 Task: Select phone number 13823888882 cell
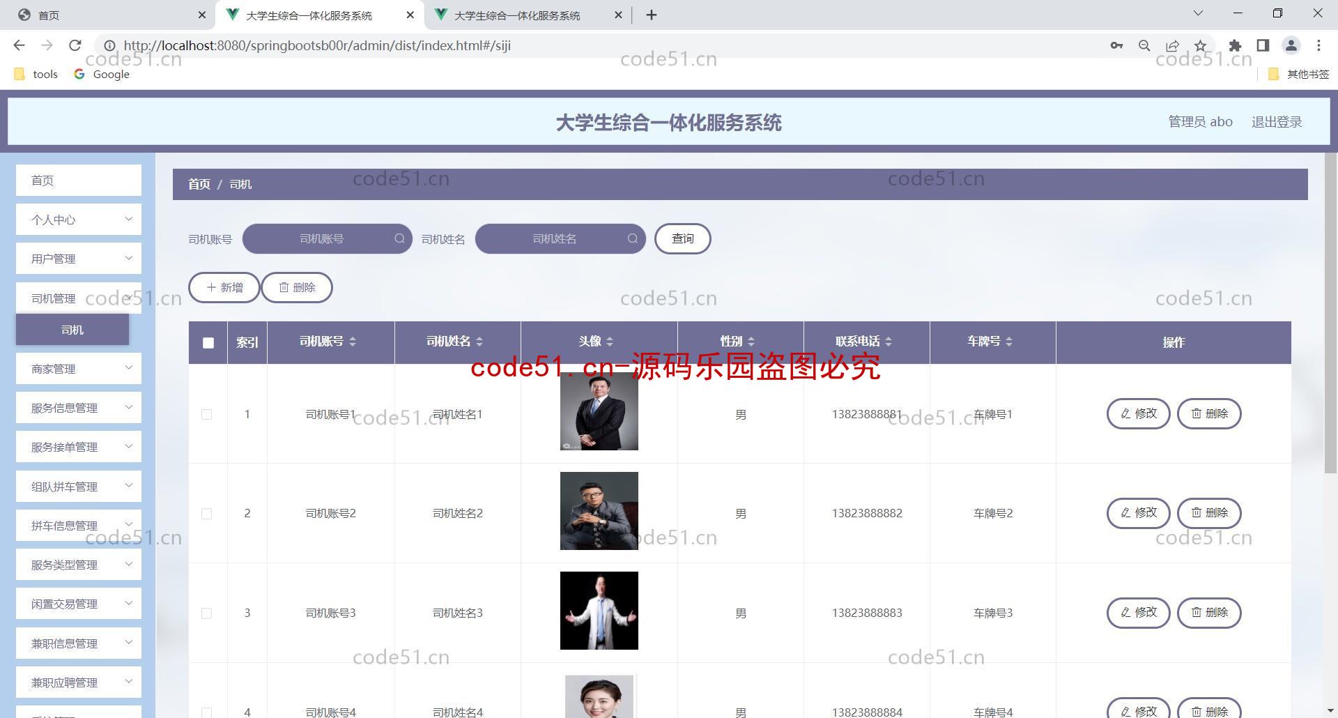tap(867, 513)
